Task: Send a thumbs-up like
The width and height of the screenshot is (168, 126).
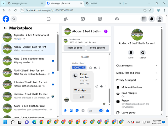Action: pos(108,111)
